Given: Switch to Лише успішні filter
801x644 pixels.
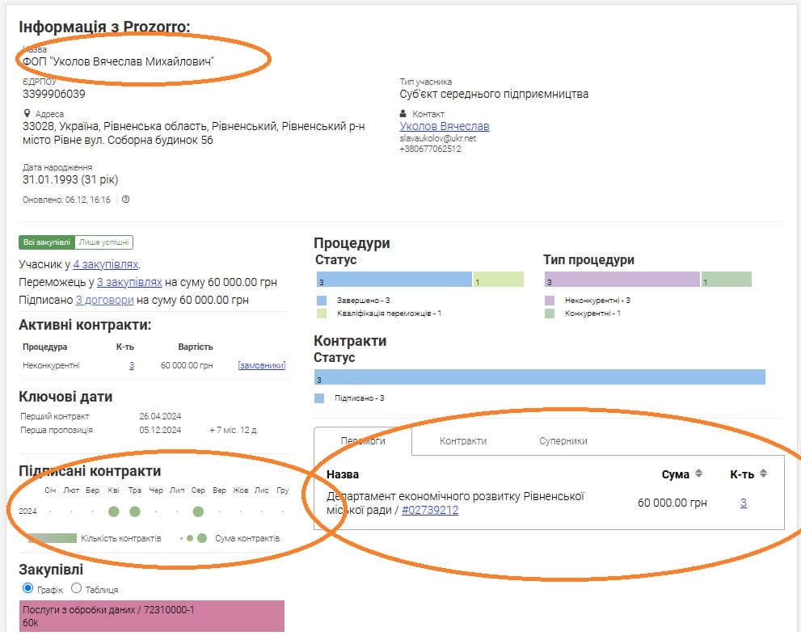Looking at the screenshot, I should (x=104, y=242).
